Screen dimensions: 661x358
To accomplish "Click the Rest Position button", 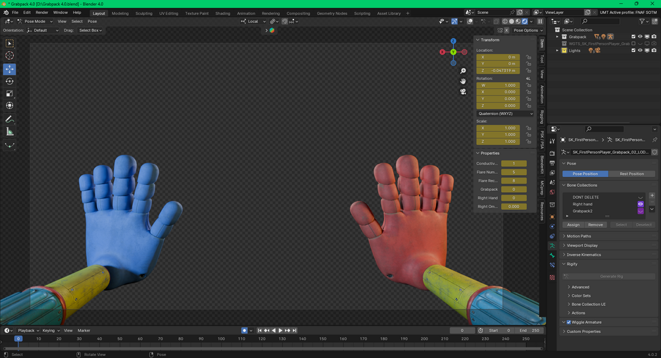I will coord(631,174).
